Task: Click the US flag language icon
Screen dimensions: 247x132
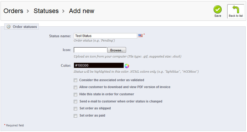Action: click(x=140, y=35)
